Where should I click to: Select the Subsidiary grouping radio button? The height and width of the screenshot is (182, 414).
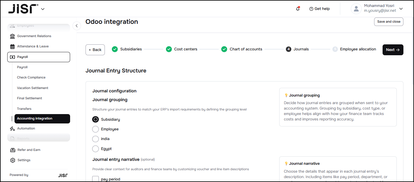(x=95, y=120)
